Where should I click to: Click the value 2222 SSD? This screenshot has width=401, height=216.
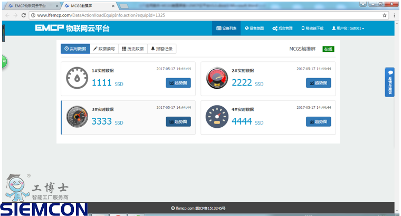coord(247,83)
